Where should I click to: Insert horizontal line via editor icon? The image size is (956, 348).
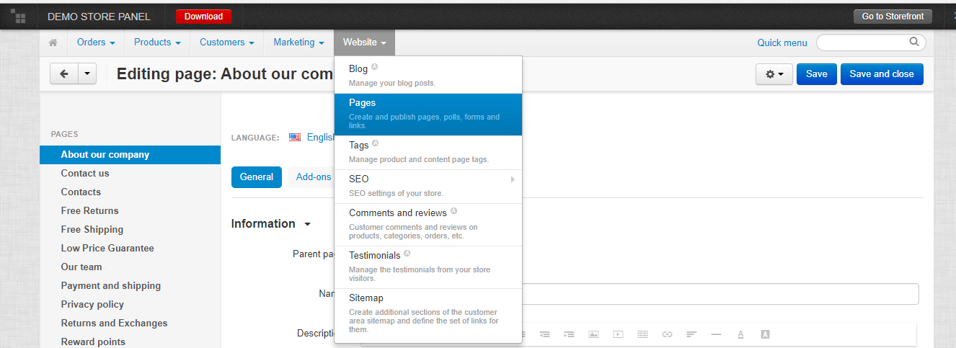[716, 334]
